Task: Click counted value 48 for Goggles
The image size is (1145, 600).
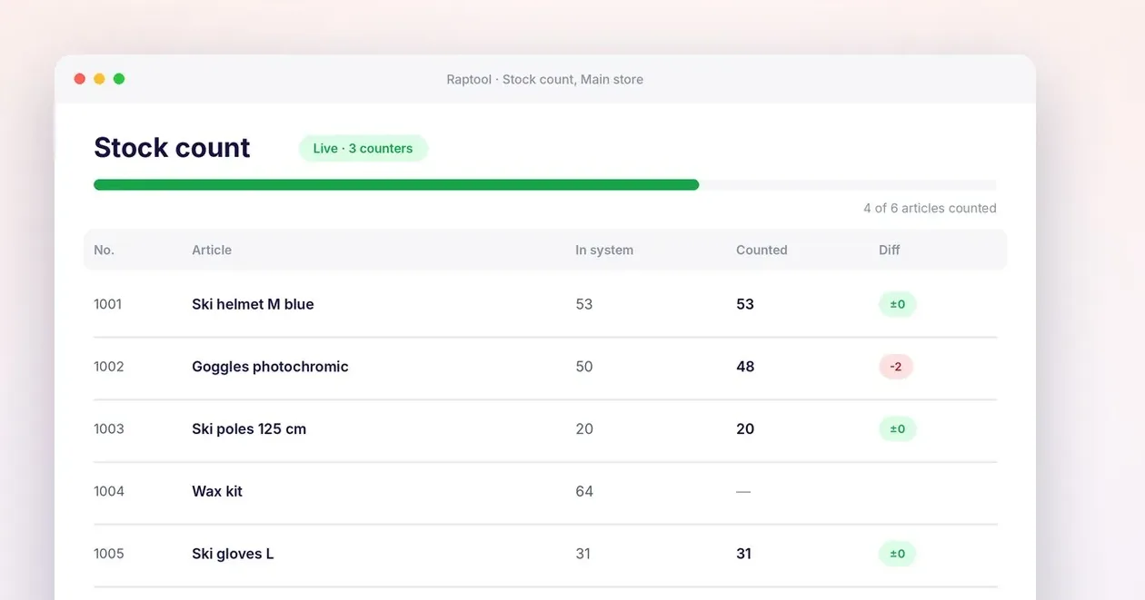Action: point(745,367)
